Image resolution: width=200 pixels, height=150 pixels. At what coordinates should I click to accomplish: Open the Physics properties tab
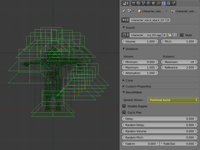click(173, 3)
